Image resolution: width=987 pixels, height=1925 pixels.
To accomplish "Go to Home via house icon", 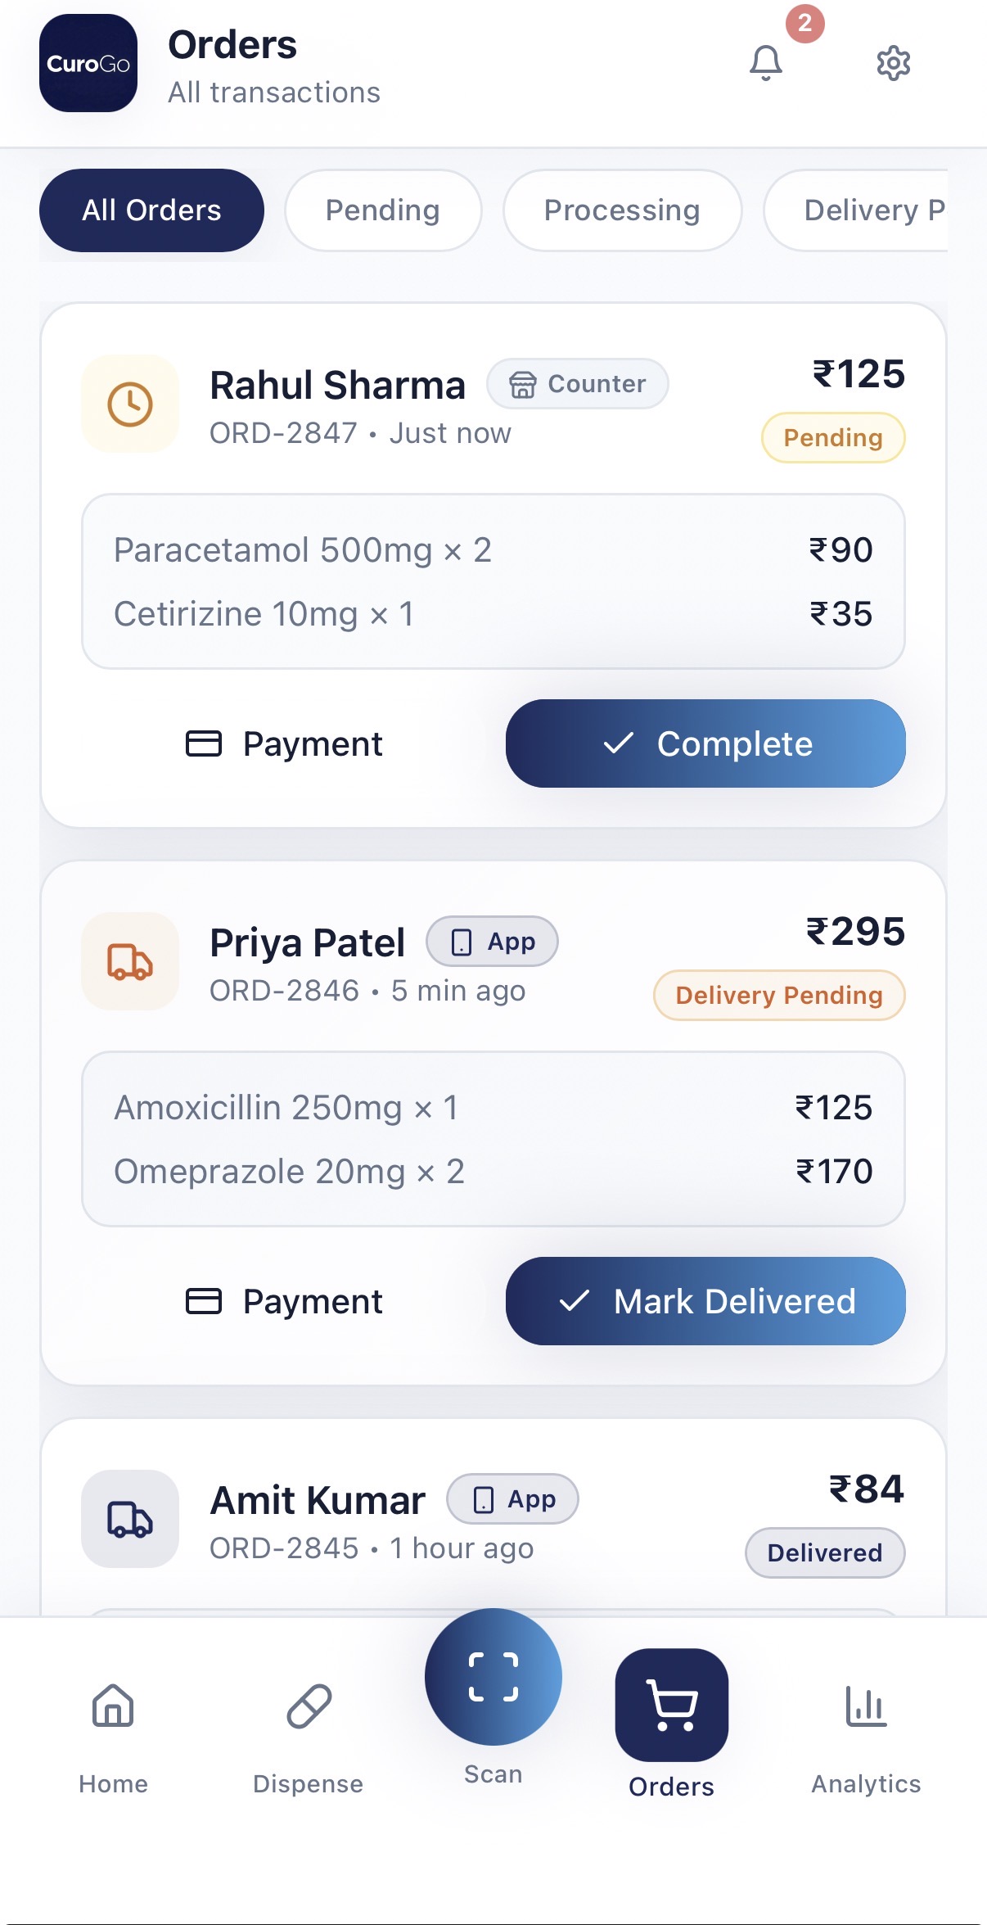I will (x=113, y=1707).
